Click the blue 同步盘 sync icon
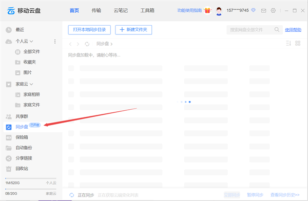Image resolution: width=308 pixels, height=201 pixels. tap(9, 127)
